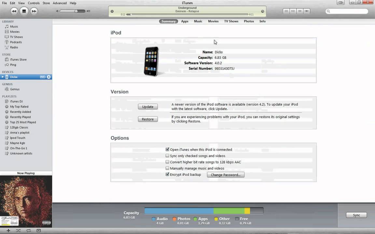Open the File menu
The height and width of the screenshot is (234, 375).
pyautogui.click(x=5, y=3)
